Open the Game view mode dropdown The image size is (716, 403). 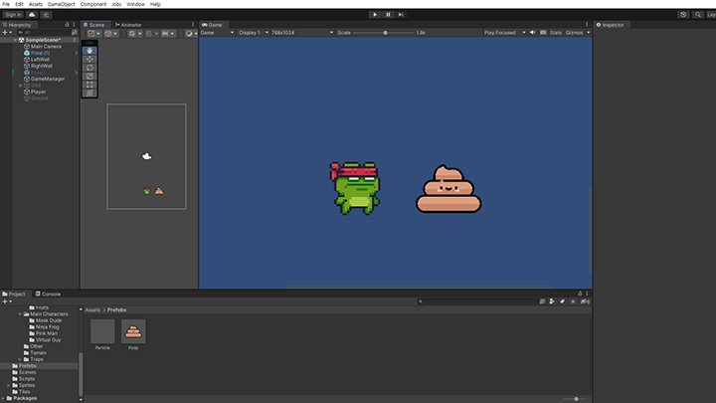point(218,33)
